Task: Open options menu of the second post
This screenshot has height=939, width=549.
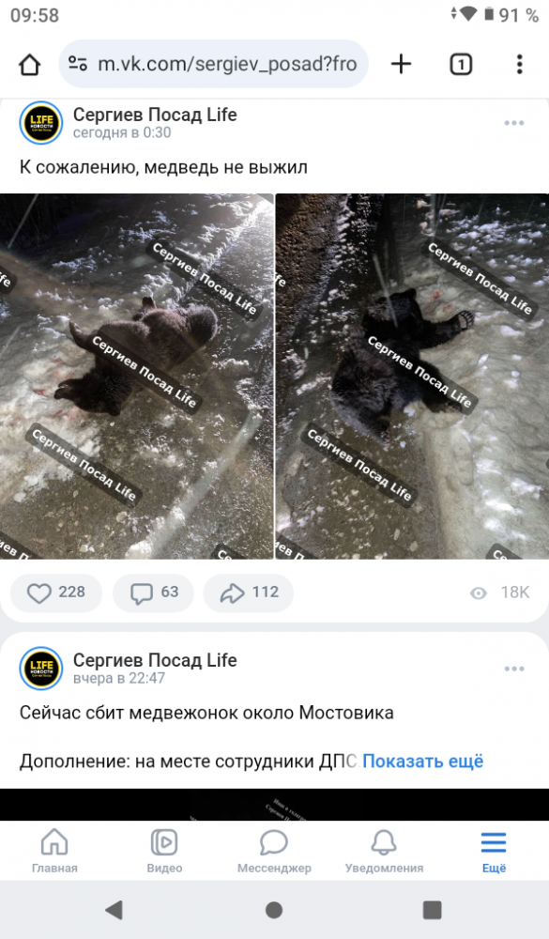Action: click(x=513, y=669)
